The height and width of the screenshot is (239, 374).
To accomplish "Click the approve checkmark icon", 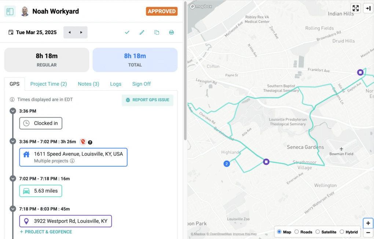I will point(127,32).
